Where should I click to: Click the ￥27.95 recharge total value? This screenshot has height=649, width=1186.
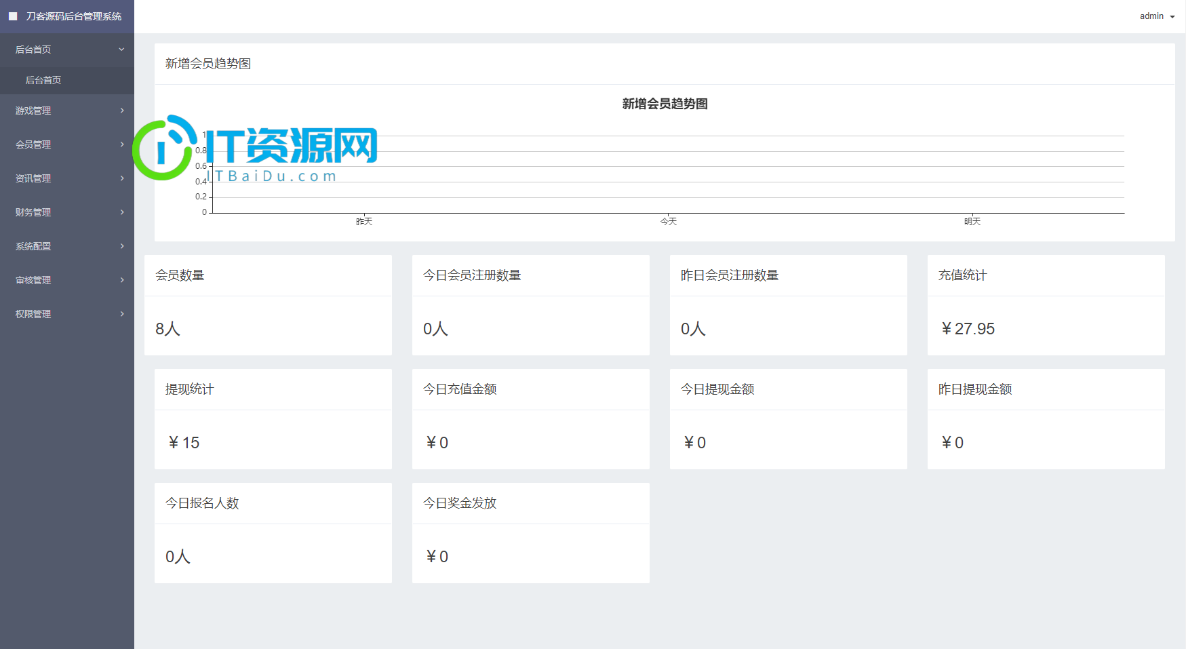968,329
